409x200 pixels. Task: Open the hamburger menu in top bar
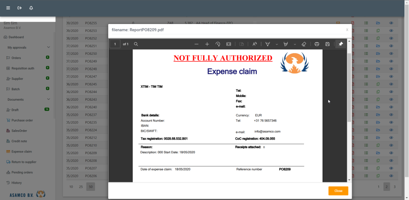pyautogui.click(x=8, y=8)
